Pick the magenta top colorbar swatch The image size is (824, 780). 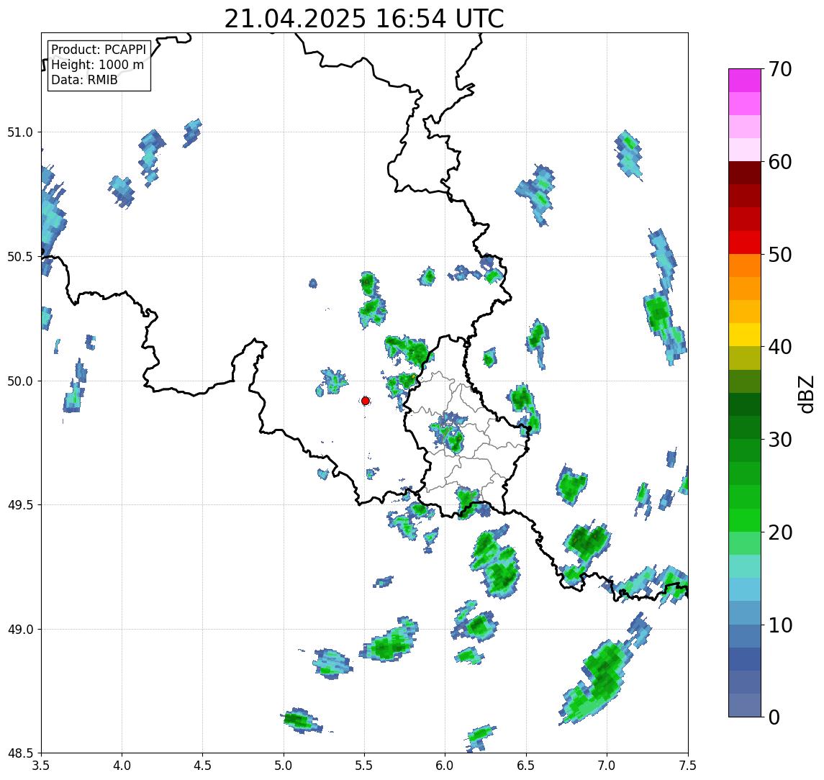(x=745, y=81)
